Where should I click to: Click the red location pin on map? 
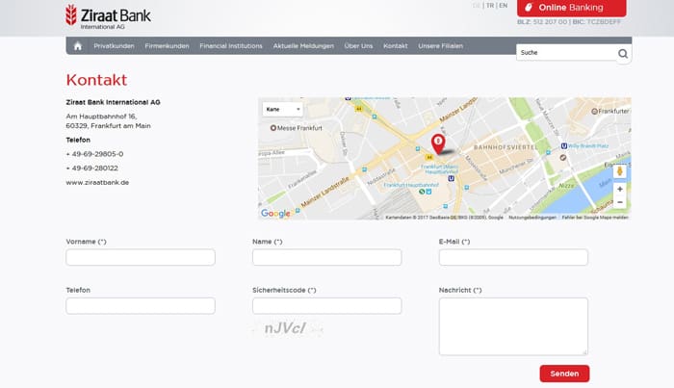coord(438,144)
